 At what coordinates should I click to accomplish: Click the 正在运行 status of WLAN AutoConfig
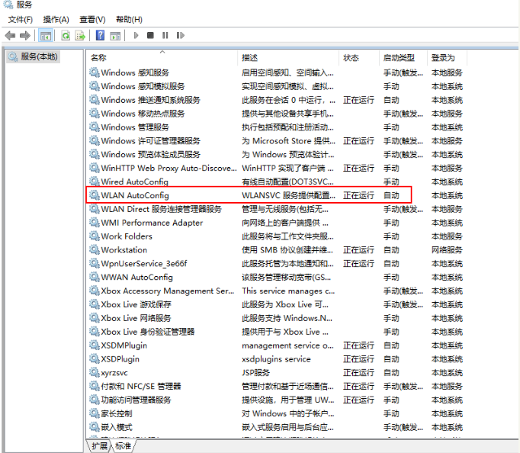[x=358, y=195]
